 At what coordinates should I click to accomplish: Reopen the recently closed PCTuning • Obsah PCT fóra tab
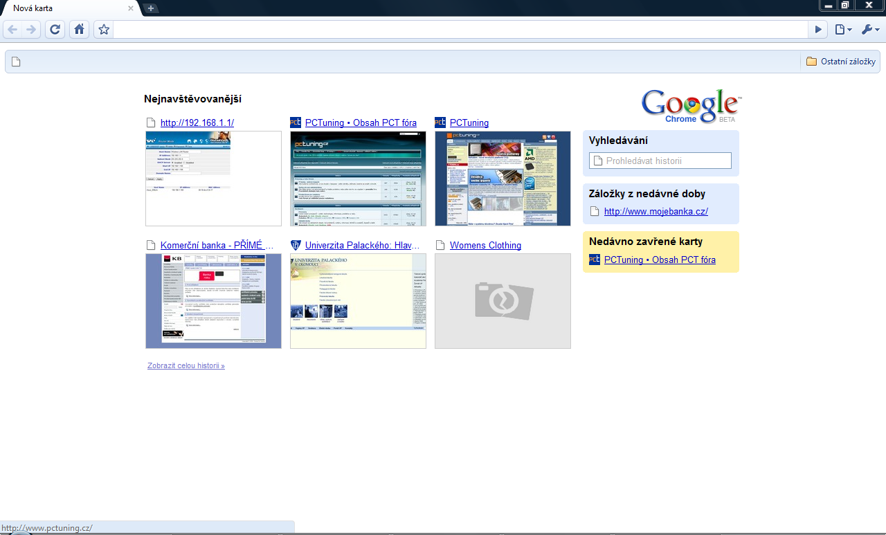click(660, 260)
